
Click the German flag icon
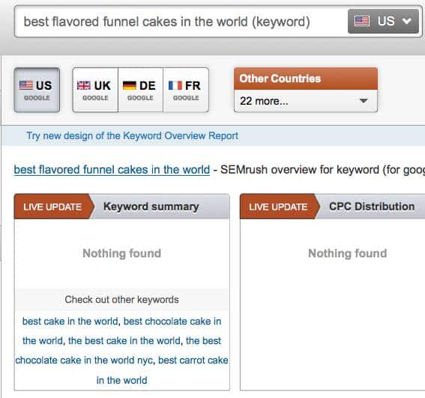tap(129, 85)
